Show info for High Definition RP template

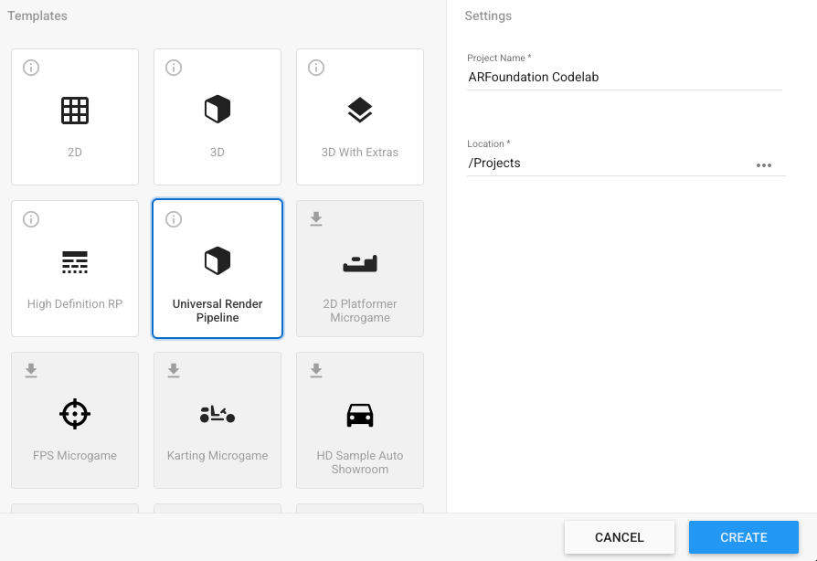pos(31,219)
